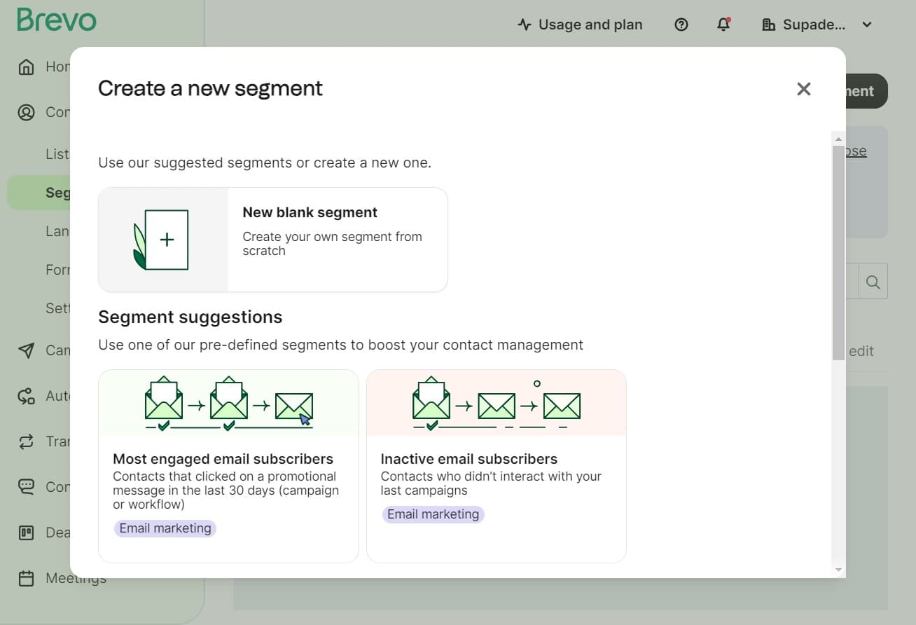The image size is (916, 625).
Task: Click the search magnifier icon
Action: coord(873,282)
